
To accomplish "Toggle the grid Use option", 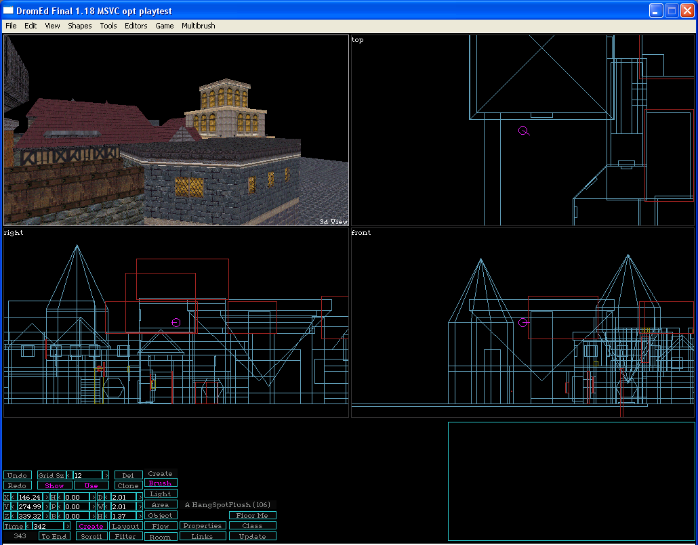I will 91,485.
